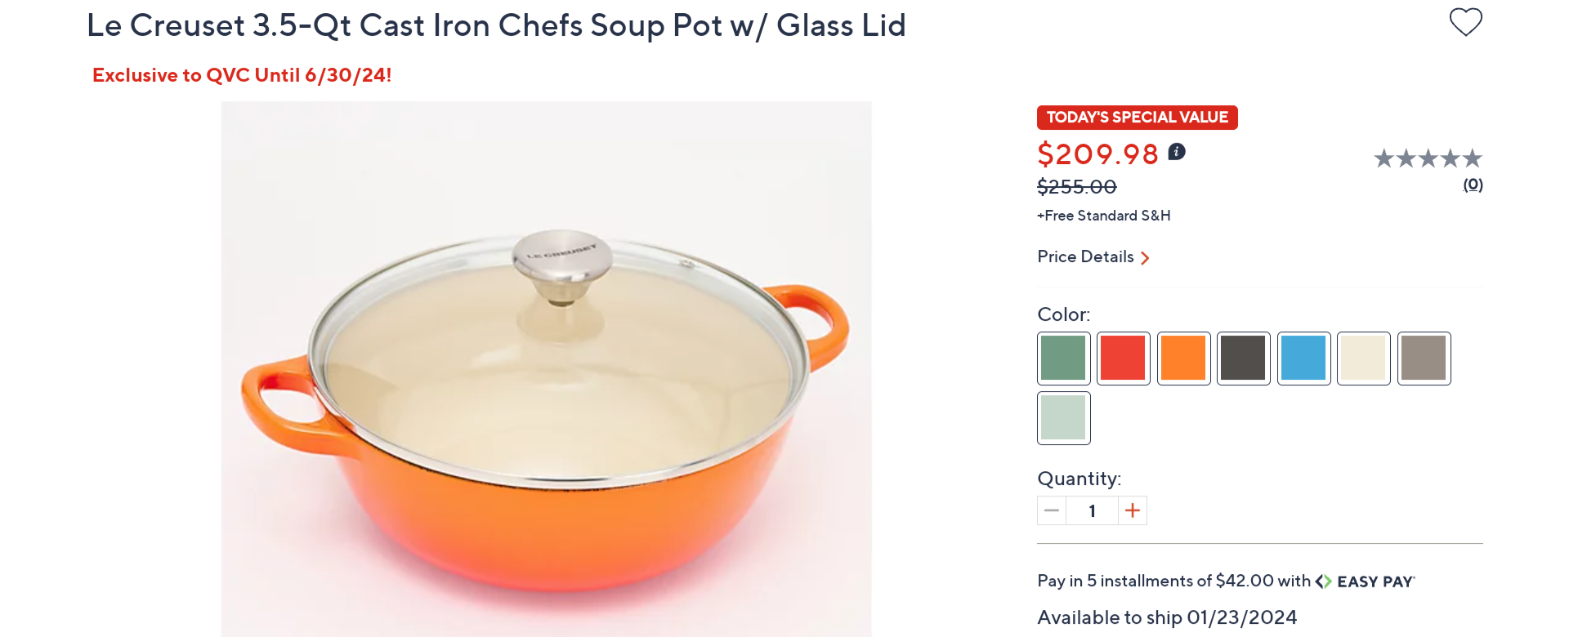1569x637 pixels.
Task: Select the blue color swatch
Action: (1303, 359)
